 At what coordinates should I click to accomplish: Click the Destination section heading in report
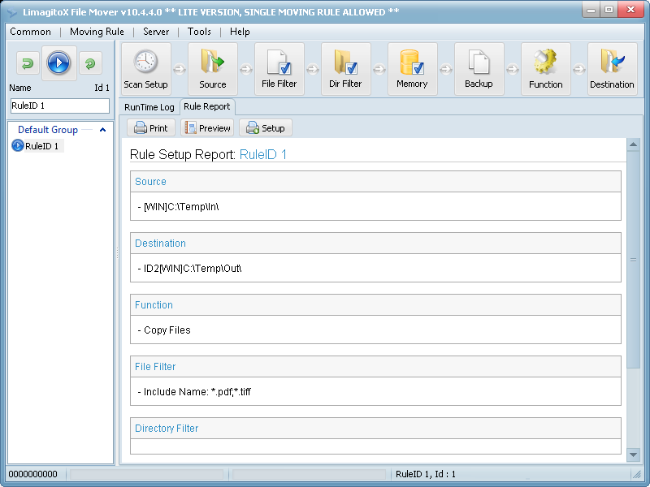[160, 243]
